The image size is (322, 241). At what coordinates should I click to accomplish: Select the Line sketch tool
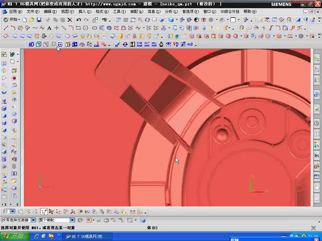click(6, 28)
